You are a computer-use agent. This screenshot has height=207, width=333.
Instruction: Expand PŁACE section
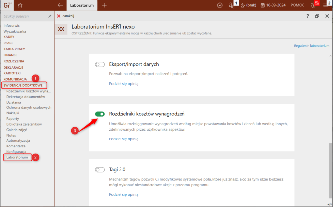point(8,43)
